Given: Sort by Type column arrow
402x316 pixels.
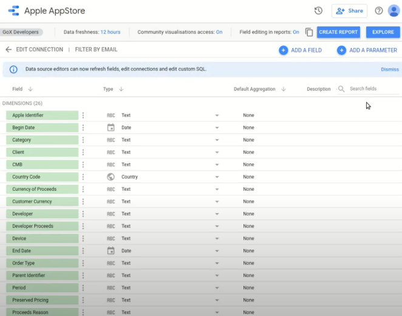Looking at the screenshot, I should 121,89.
